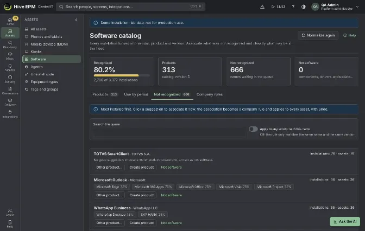
Task: Click the Products 313 stat card
Action: pyautogui.click(x=190, y=72)
